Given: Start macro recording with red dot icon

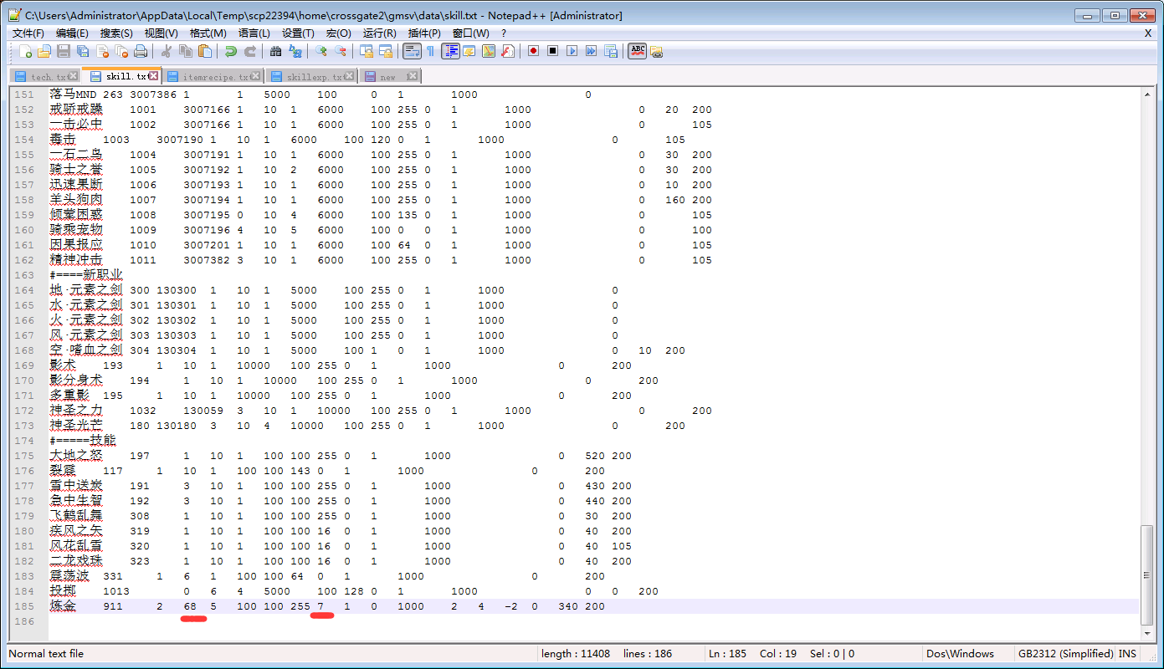Looking at the screenshot, I should (x=533, y=51).
